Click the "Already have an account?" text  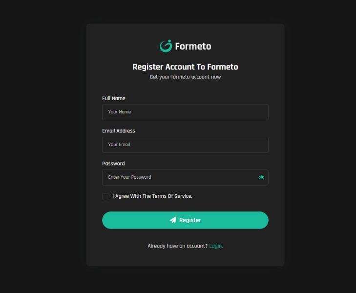178,246
